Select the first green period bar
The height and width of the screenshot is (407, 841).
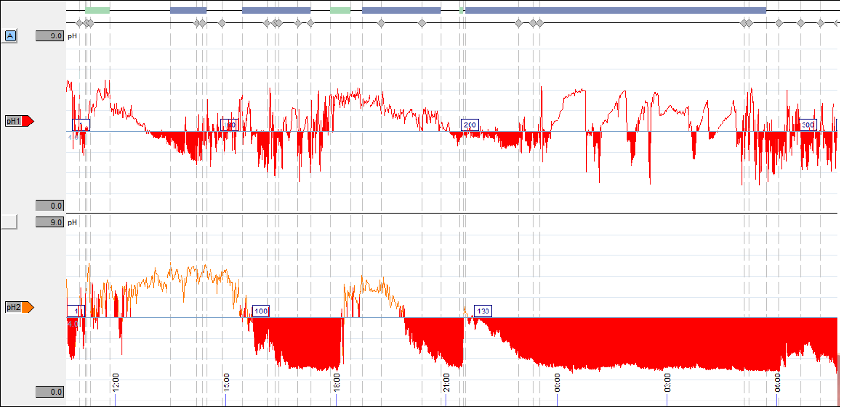click(97, 9)
